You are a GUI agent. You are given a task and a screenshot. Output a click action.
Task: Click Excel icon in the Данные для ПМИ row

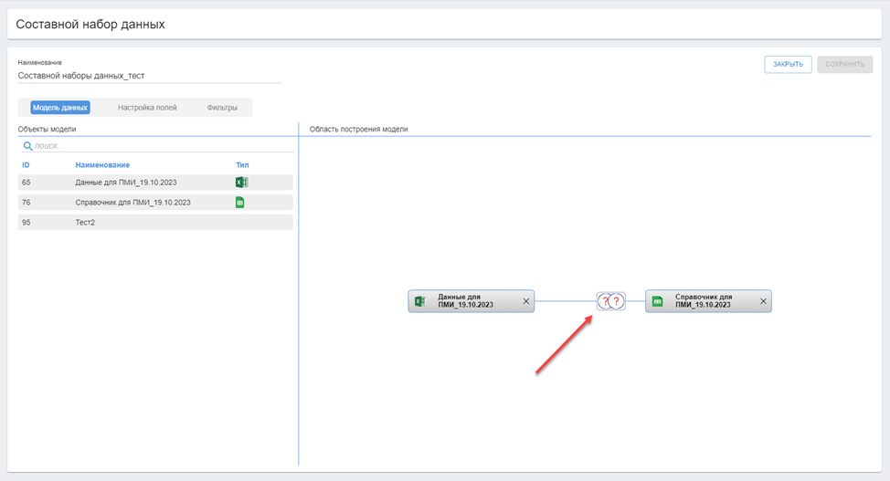pyautogui.click(x=241, y=183)
